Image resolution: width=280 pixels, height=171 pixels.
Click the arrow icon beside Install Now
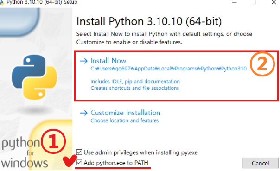(83, 61)
